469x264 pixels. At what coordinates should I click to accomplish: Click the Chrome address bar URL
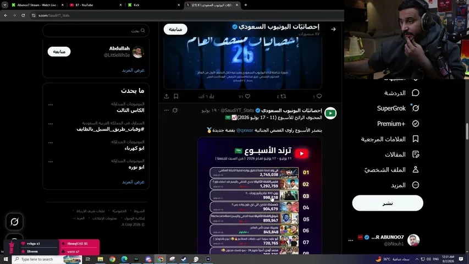[54, 15]
